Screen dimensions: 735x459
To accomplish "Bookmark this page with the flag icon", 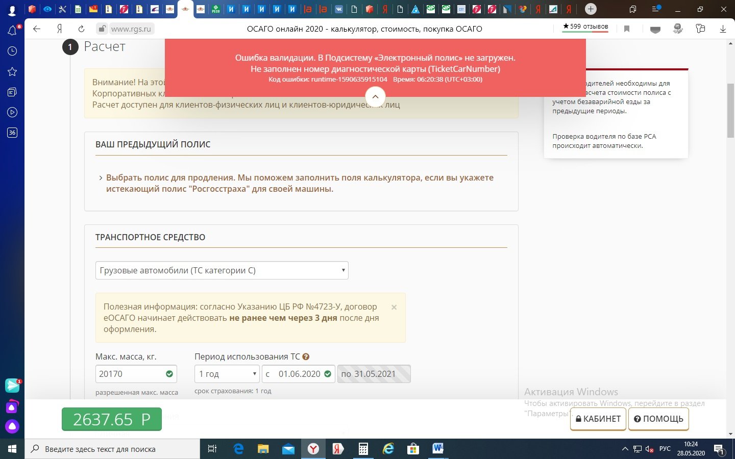I will click(627, 29).
